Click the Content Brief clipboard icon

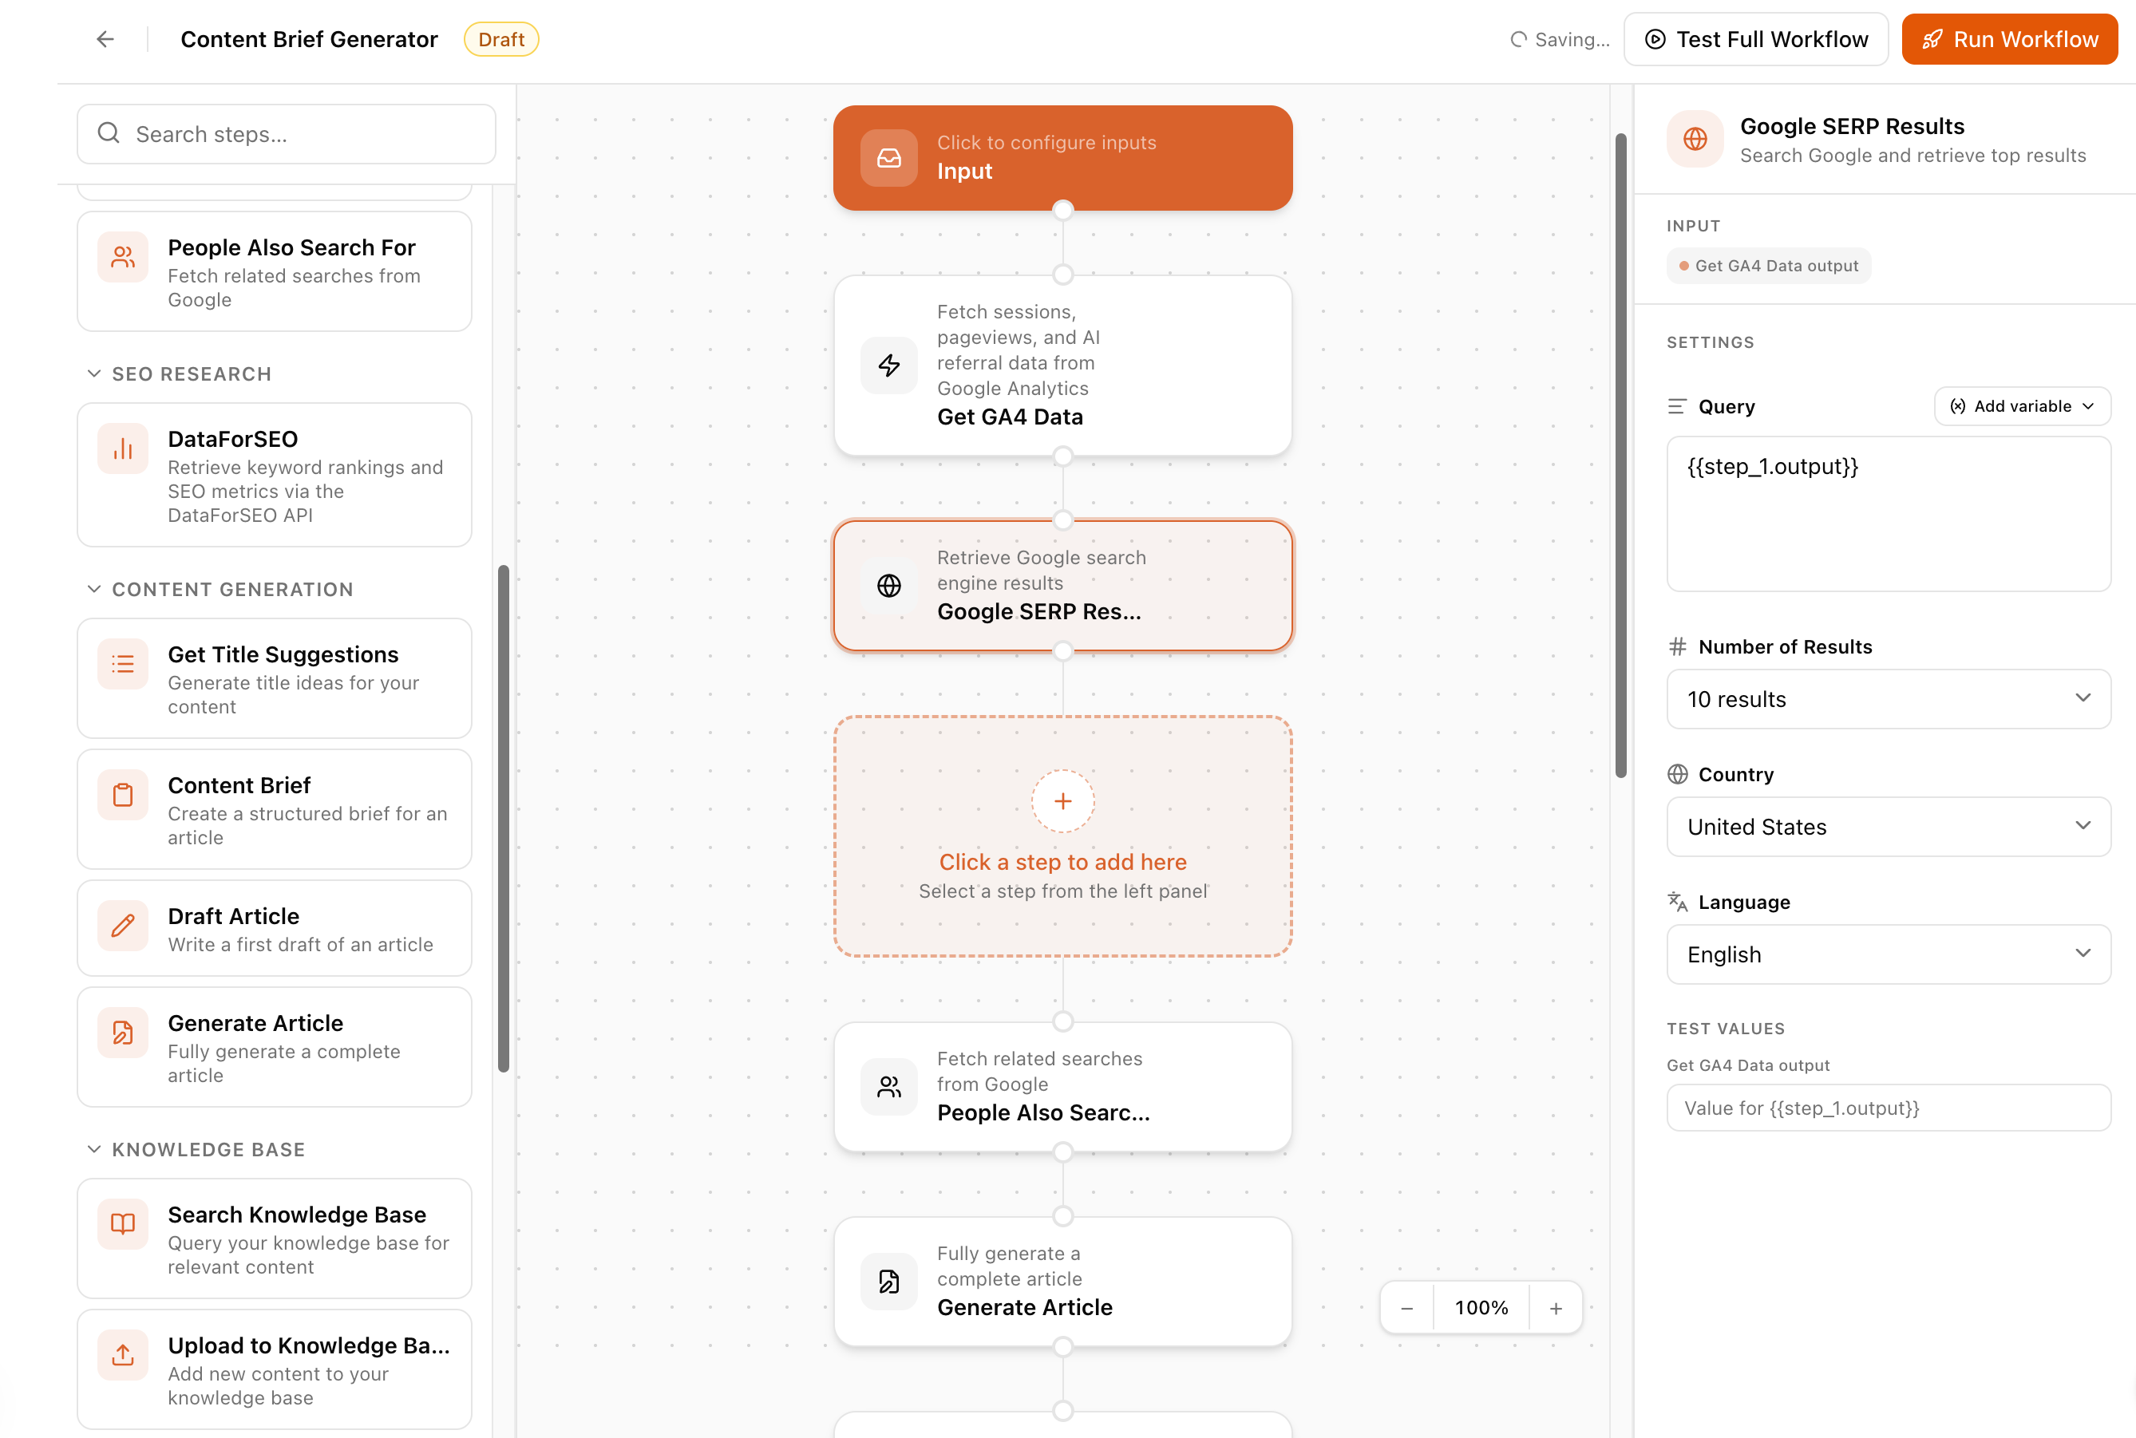point(122,794)
